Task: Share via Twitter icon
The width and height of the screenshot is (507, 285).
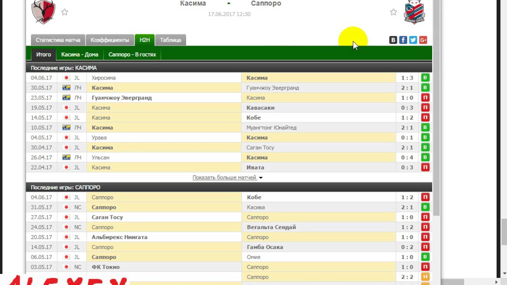Action: point(413,40)
